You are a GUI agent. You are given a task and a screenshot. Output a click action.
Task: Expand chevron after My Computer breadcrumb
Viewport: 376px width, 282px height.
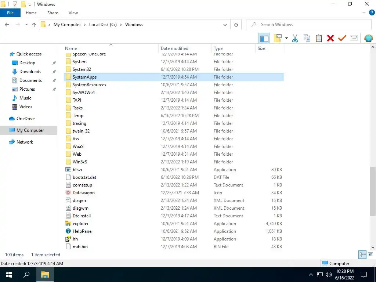click(x=85, y=25)
